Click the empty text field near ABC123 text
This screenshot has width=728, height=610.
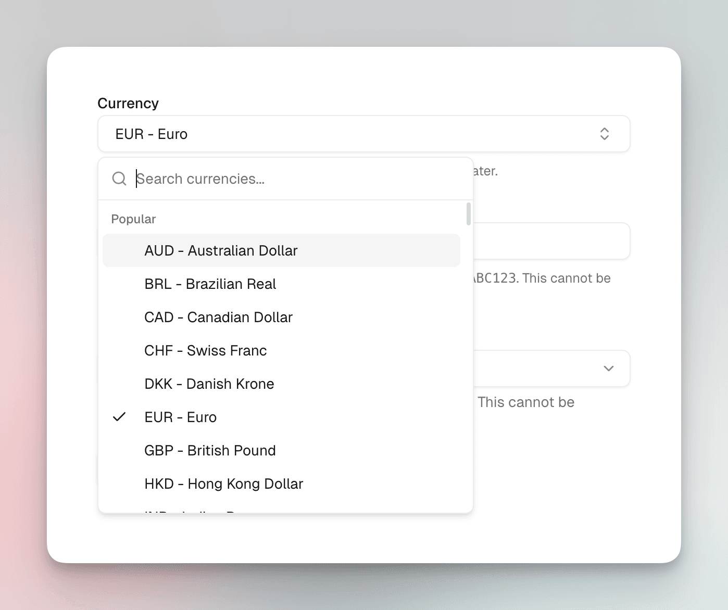(x=547, y=241)
